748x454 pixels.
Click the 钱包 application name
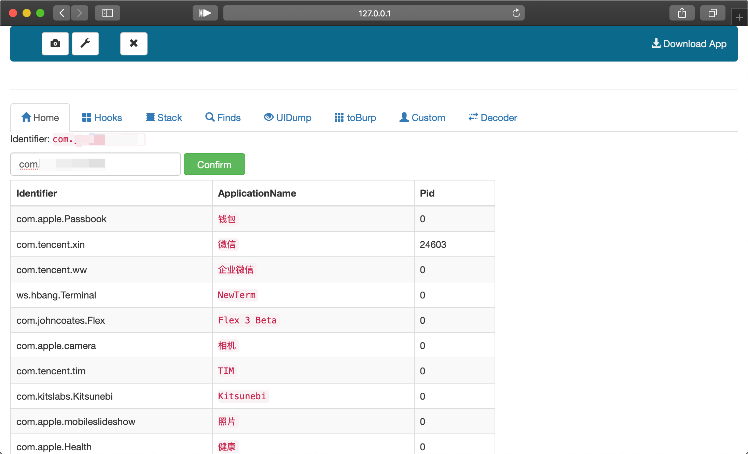(227, 219)
